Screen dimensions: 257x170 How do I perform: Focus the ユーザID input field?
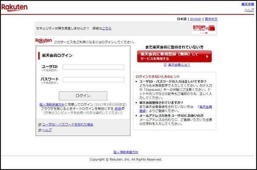93,67
